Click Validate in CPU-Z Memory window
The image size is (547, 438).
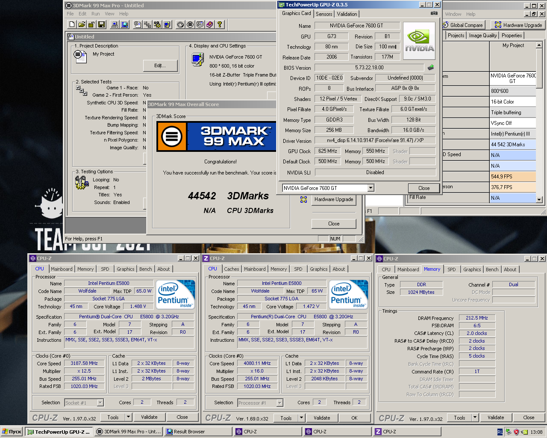(496, 417)
